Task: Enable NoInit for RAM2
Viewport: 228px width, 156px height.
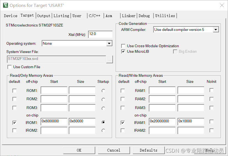Action: (211, 99)
